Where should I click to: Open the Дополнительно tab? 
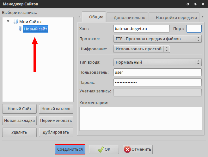click(x=127, y=17)
